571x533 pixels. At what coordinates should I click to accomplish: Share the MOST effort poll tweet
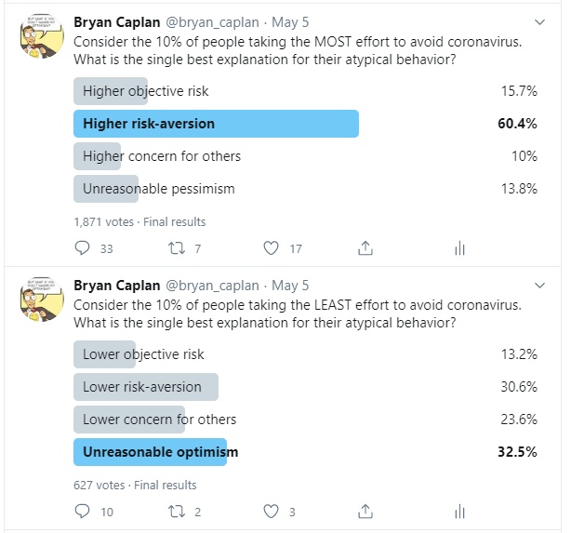tap(365, 248)
